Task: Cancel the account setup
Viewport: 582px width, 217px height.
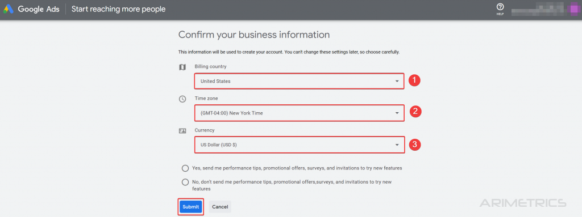Action: coord(220,207)
